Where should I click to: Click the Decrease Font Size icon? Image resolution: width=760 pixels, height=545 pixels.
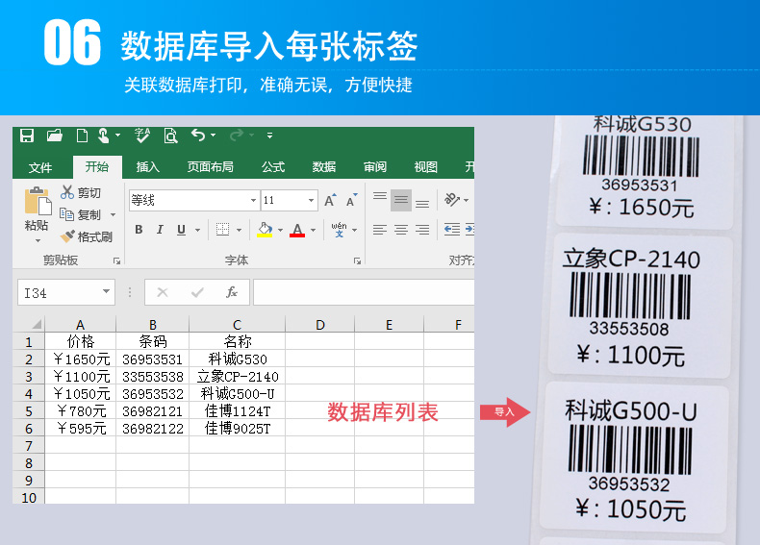pos(351,200)
